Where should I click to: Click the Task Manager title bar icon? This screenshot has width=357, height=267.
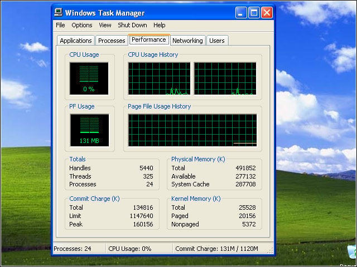58,12
